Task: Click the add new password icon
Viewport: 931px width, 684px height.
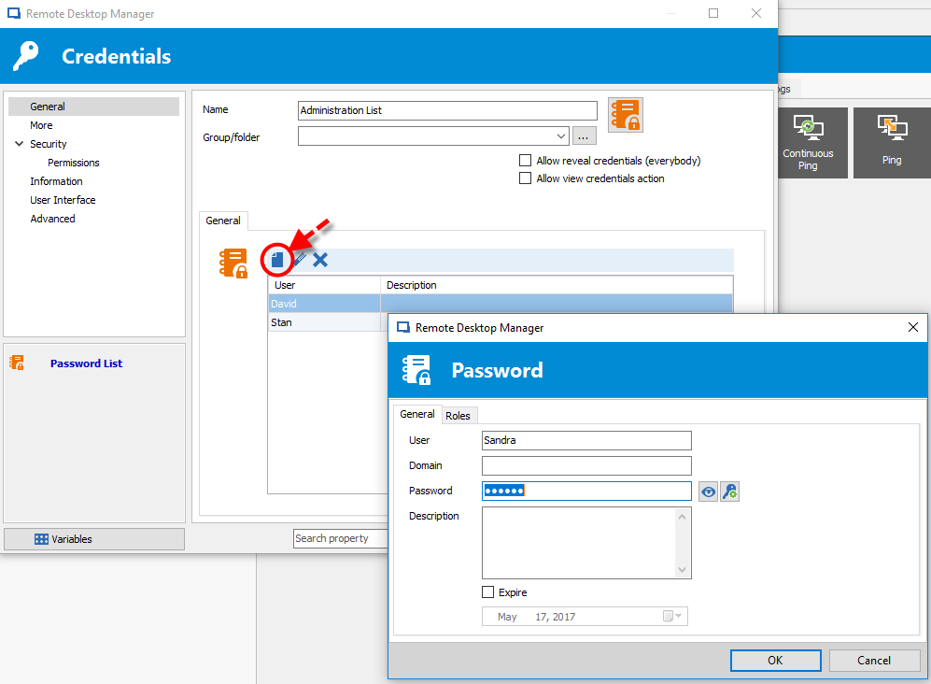Action: (x=276, y=260)
